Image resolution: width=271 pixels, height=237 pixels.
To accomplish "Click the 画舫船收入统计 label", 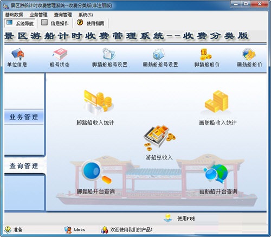I will tap(217, 123).
